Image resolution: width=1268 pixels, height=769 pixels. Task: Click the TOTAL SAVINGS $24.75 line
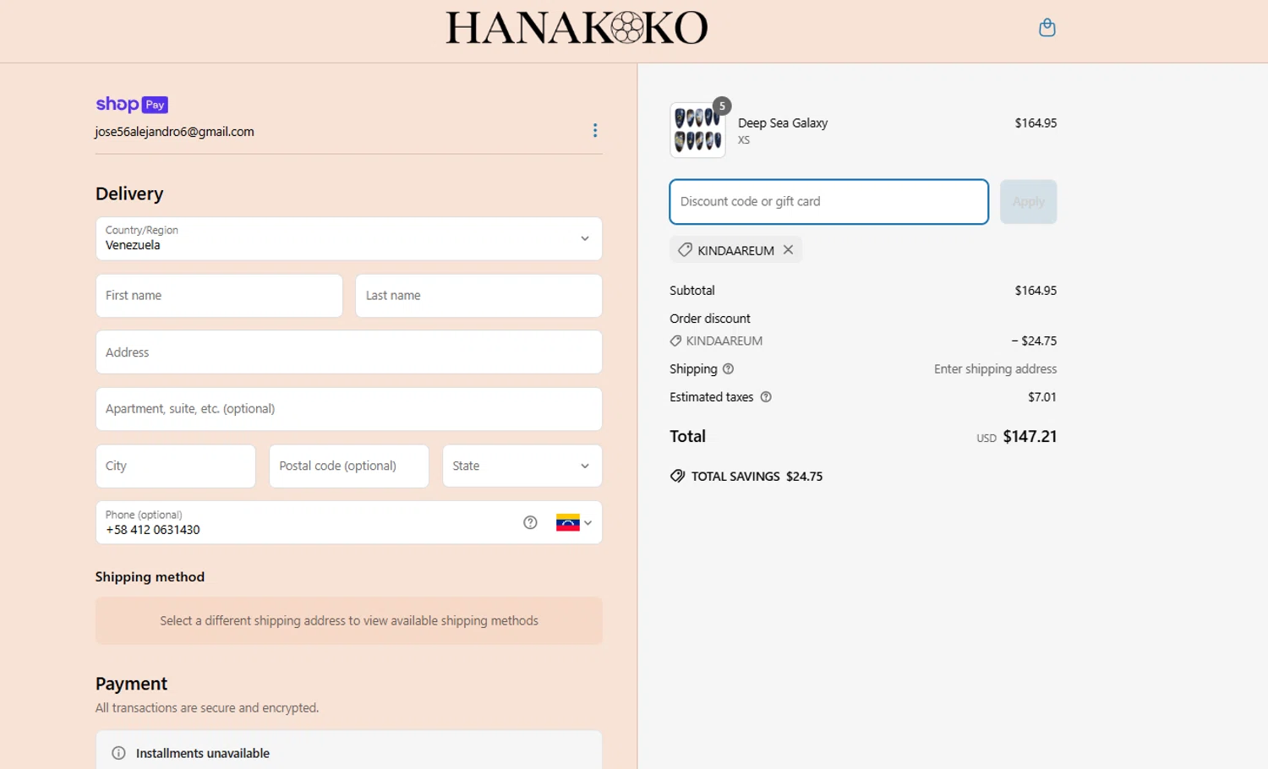(746, 477)
